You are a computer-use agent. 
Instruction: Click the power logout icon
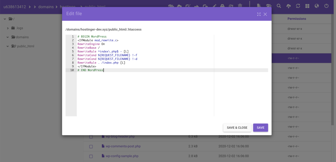[x=326, y=6]
